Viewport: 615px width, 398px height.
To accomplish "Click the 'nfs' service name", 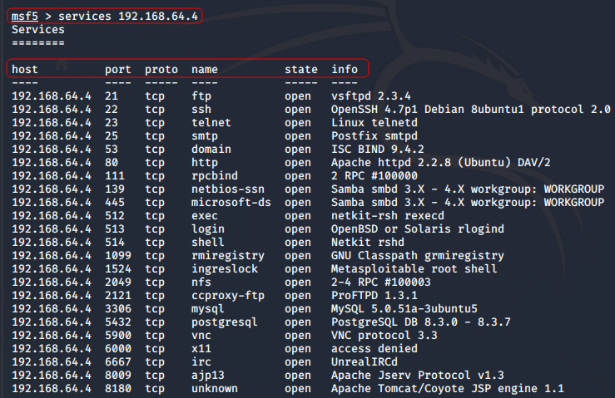I will 201,283.
